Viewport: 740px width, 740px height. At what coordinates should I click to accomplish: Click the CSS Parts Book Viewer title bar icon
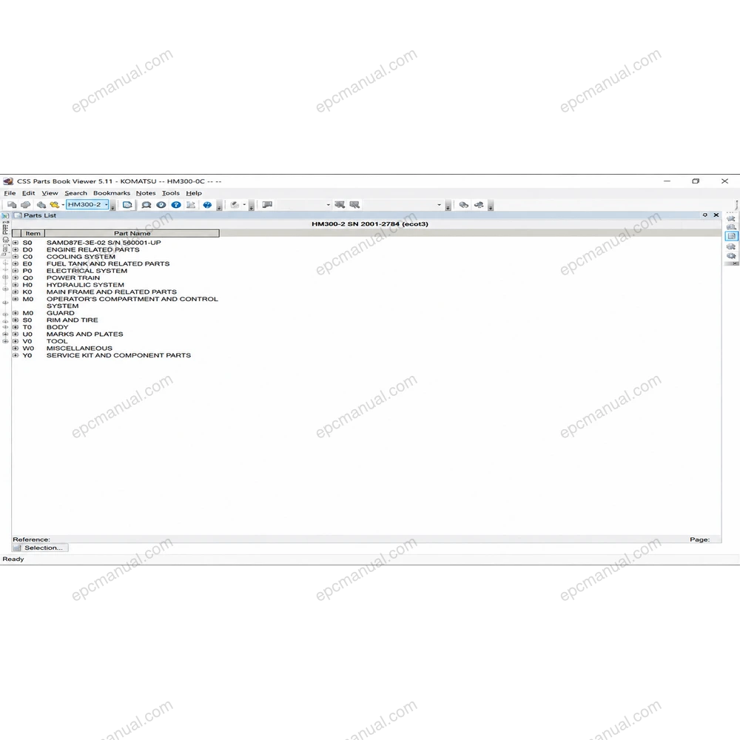[x=8, y=181]
